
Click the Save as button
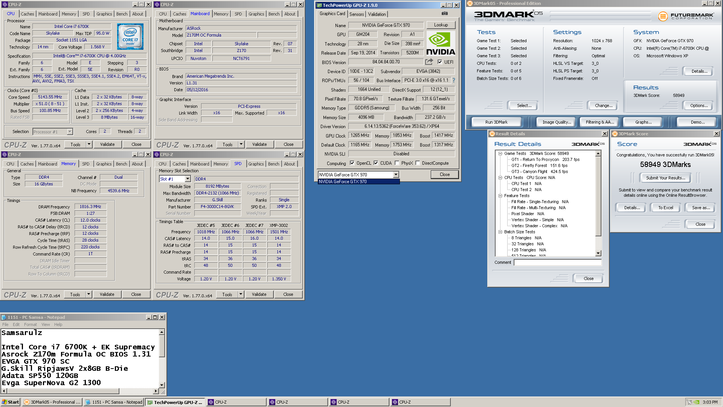[x=701, y=208]
